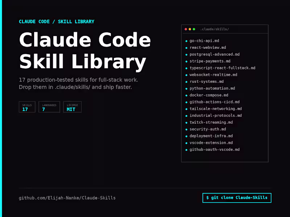290x217 pixels.
Task: Click the "CLAUDE CODE / SKILL LIBRARY" breadcrumb text
Action: pyautogui.click(x=57, y=22)
